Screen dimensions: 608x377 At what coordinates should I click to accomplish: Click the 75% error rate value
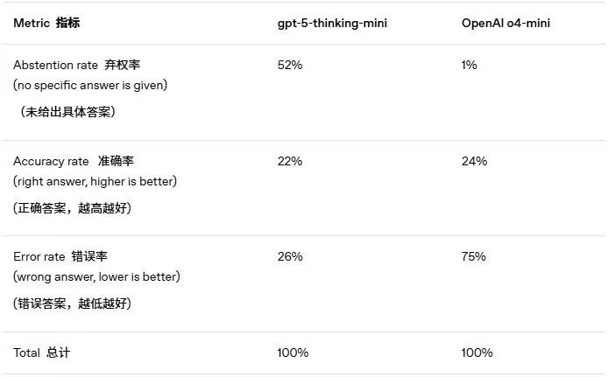(473, 256)
